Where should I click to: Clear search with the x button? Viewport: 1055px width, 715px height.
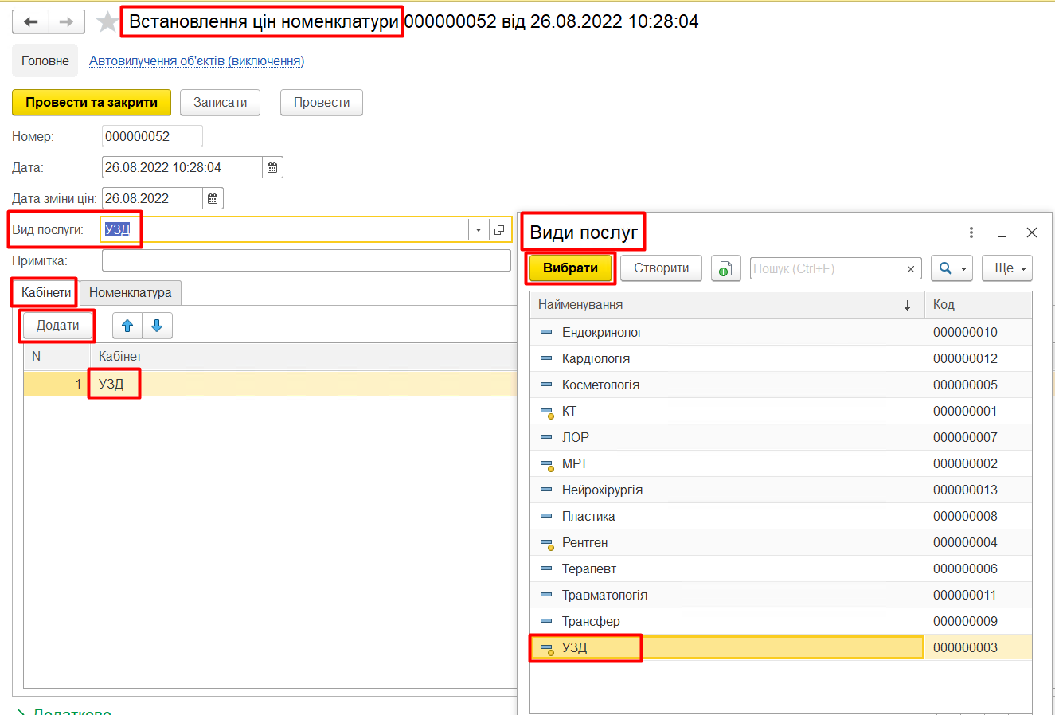(911, 268)
